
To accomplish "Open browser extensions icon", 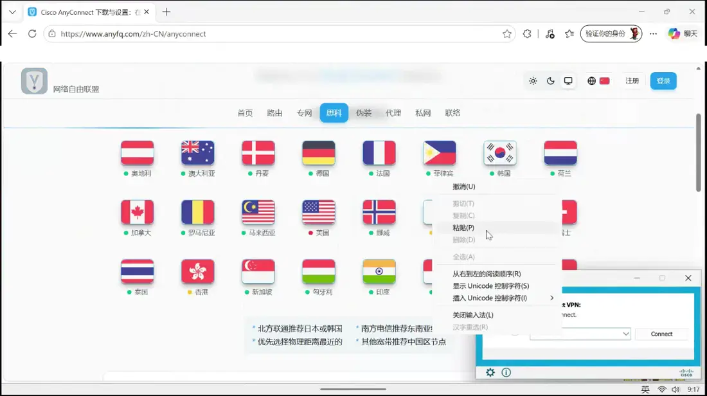I will 526,34.
